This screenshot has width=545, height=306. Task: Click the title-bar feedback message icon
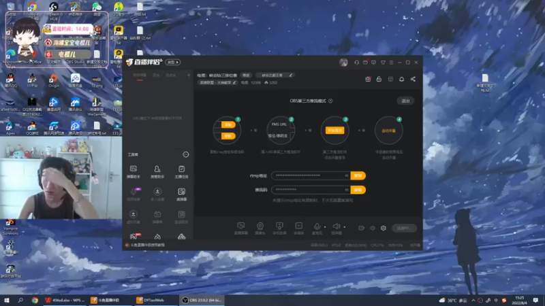pyautogui.click(x=373, y=63)
